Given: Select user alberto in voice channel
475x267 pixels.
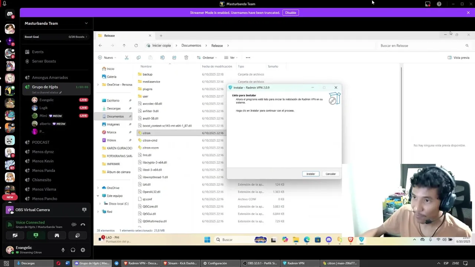Looking at the screenshot, I should click(45, 124).
